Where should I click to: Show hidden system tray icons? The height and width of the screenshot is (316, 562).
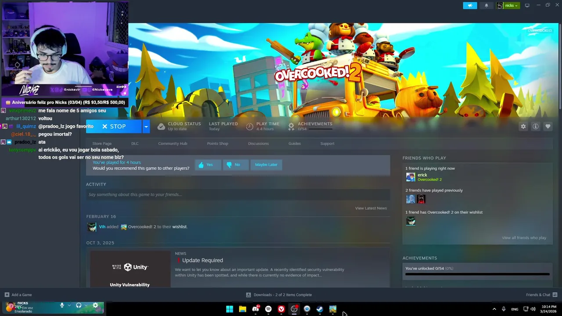[494, 309]
